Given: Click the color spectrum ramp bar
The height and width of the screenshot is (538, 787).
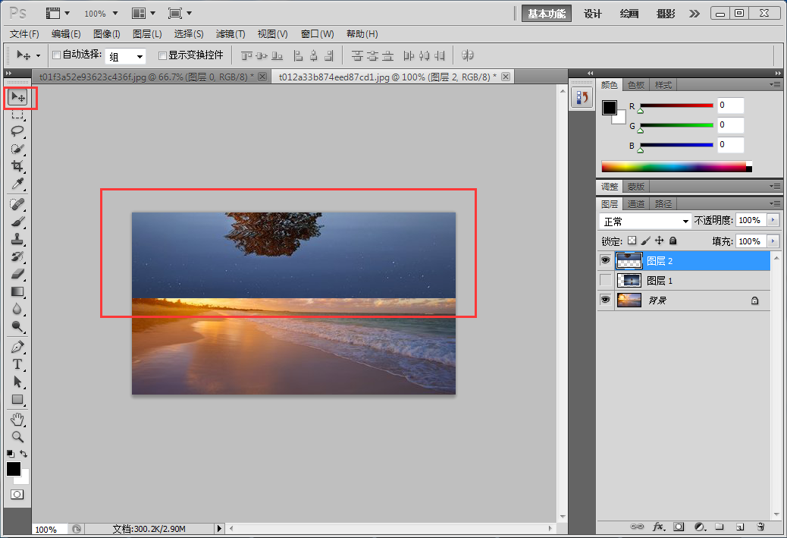Looking at the screenshot, I should click(673, 167).
